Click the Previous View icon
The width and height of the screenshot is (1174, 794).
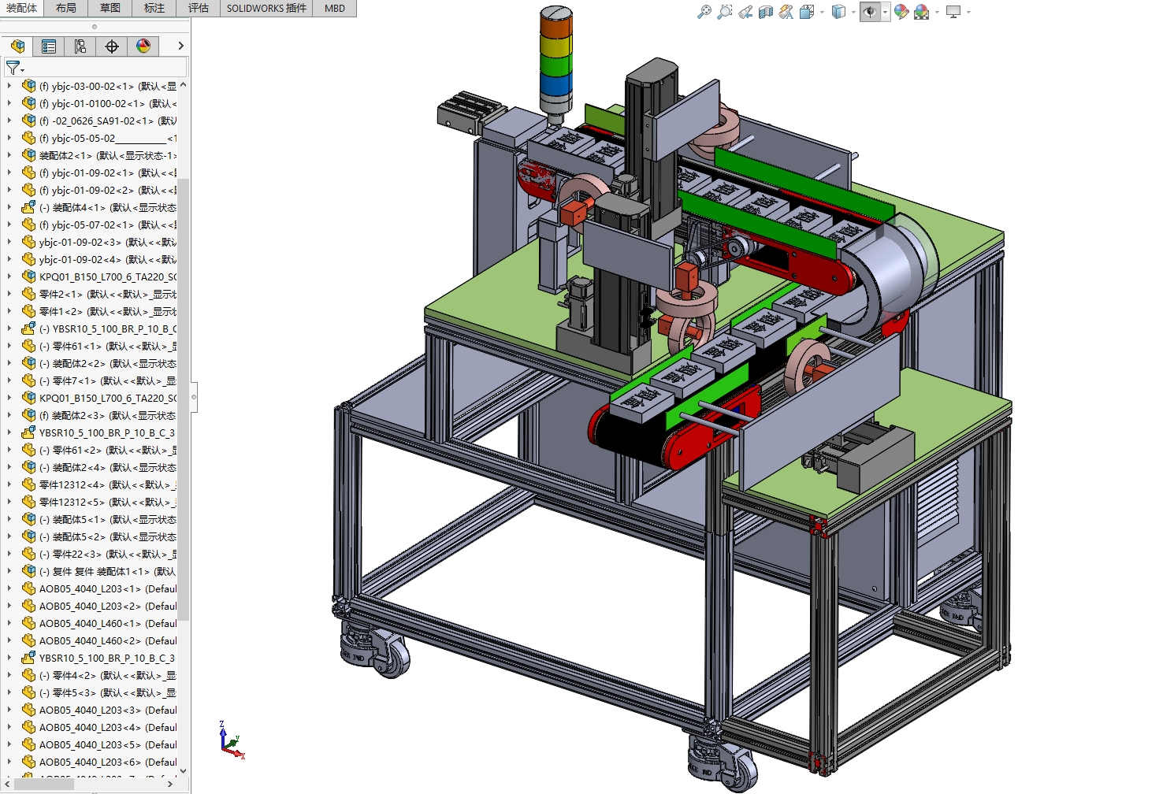click(x=745, y=12)
